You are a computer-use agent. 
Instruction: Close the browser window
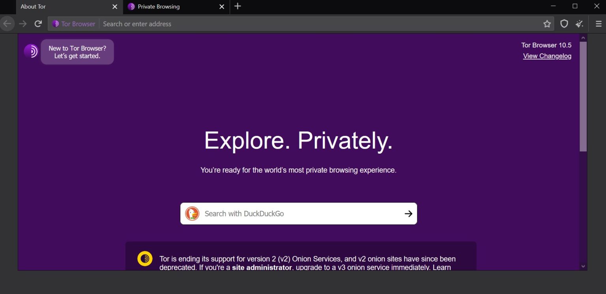[597, 6]
